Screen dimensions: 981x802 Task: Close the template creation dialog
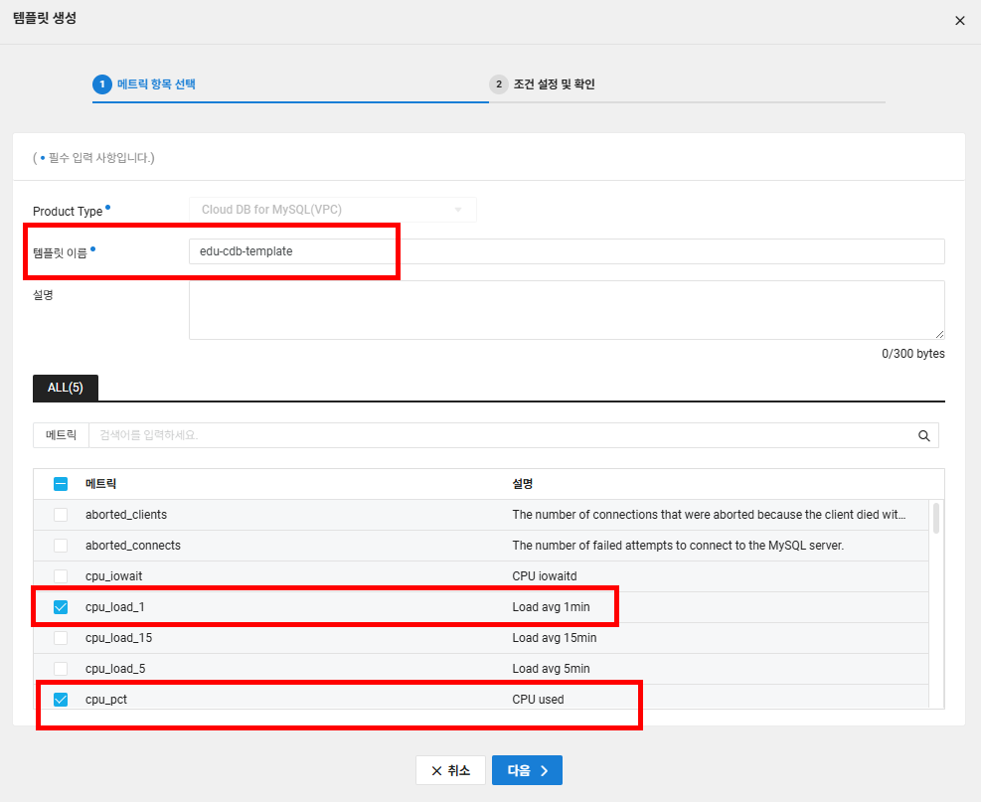point(959,21)
